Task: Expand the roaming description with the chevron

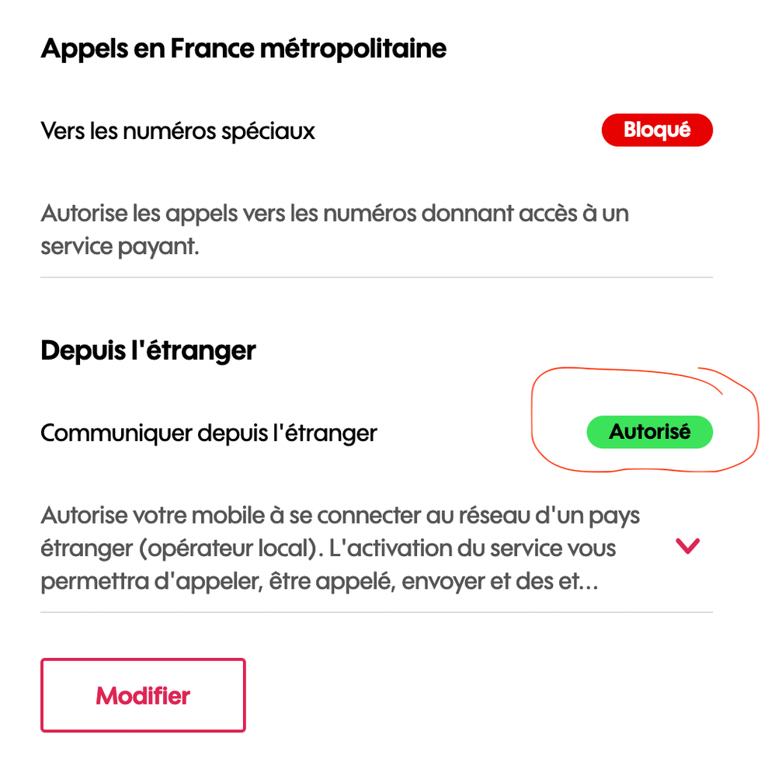Action: pyautogui.click(x=687, y=546)
